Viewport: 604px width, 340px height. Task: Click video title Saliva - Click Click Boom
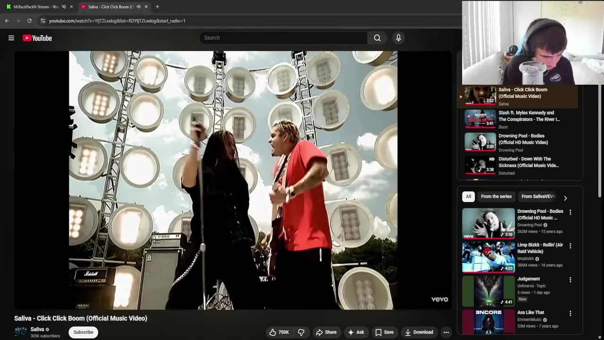point(81,318)
